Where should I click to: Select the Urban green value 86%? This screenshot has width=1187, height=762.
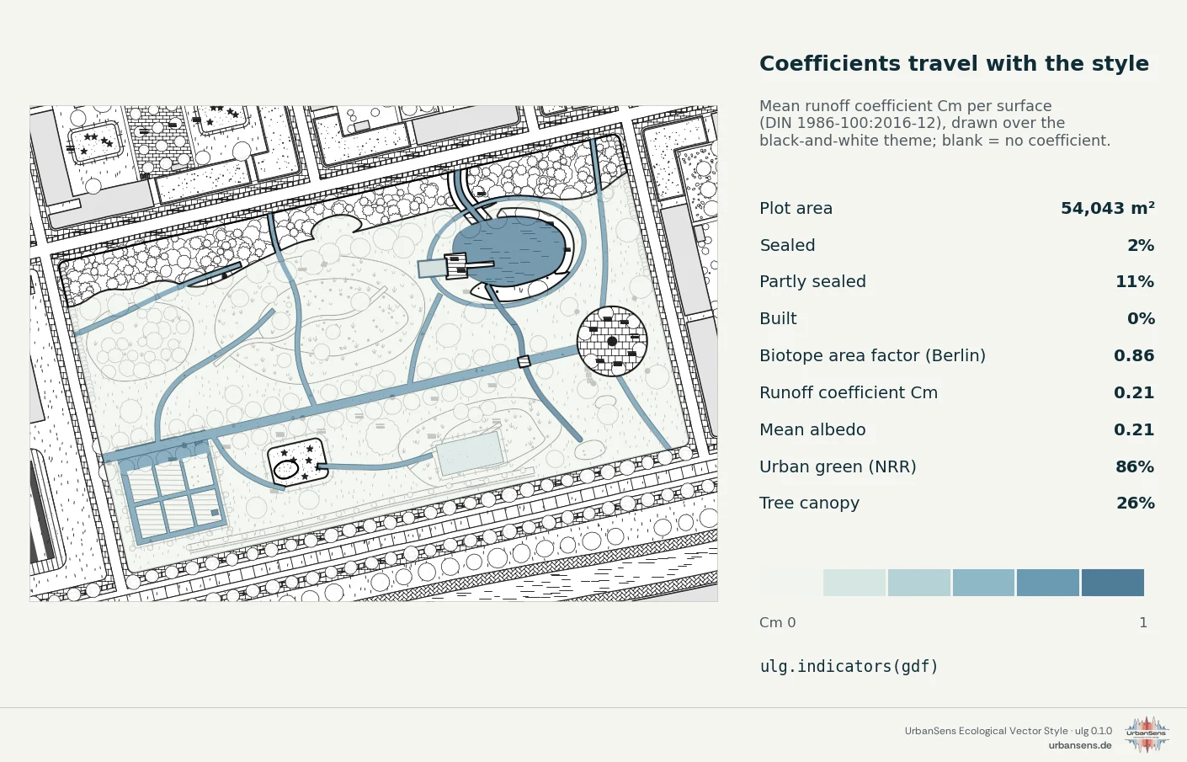tap(1135, 467)
